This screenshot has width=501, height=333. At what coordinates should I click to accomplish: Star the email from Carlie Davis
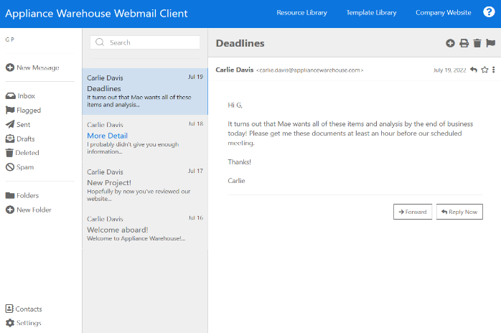click(x=484, y=70)
